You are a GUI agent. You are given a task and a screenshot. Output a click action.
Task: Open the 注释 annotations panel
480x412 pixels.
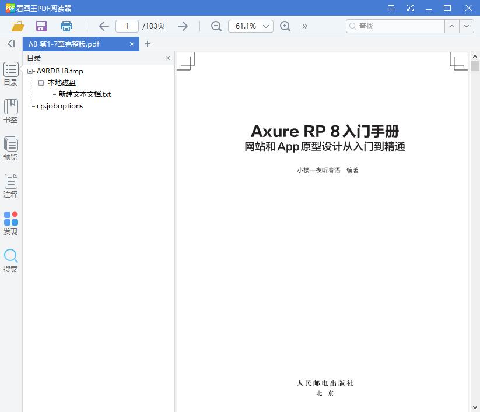tap(10, 186)
